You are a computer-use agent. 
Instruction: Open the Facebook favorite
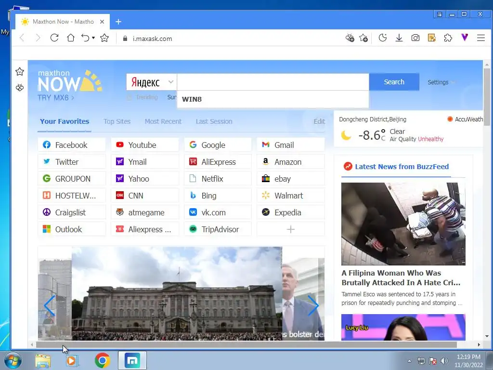coord(72,145)
